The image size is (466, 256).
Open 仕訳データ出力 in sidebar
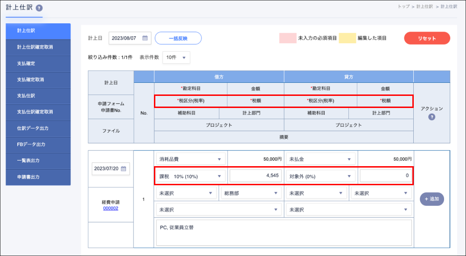click(38, 128)
